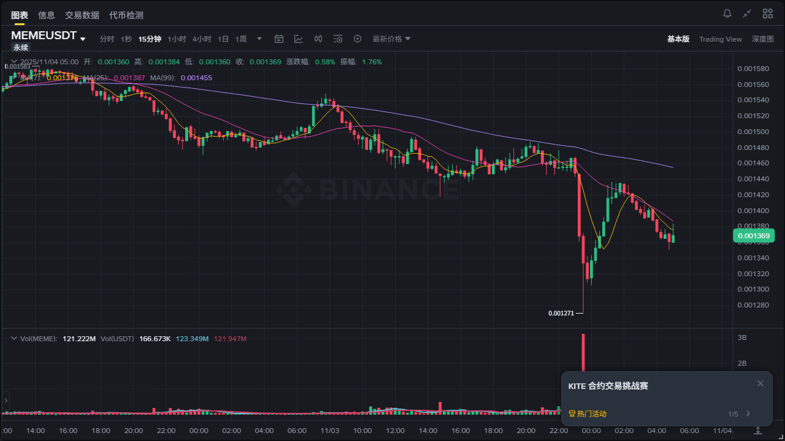This screenshot has width=785, height=441.
Task: Open the technical indicators line-chart icon
Action: [x=299, y=39]
